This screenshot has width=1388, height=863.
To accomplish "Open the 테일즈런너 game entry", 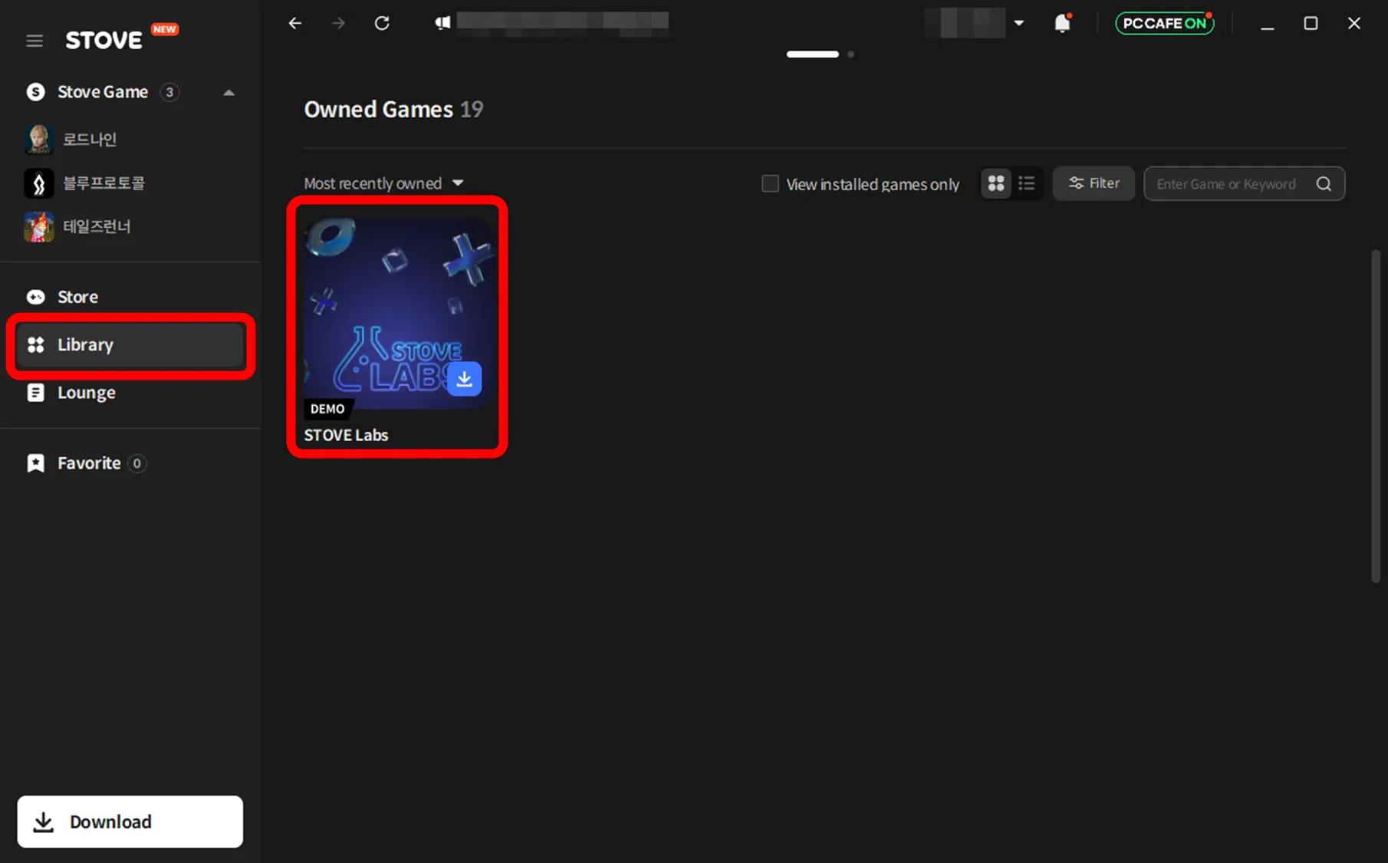I will (x=77, y=227).
